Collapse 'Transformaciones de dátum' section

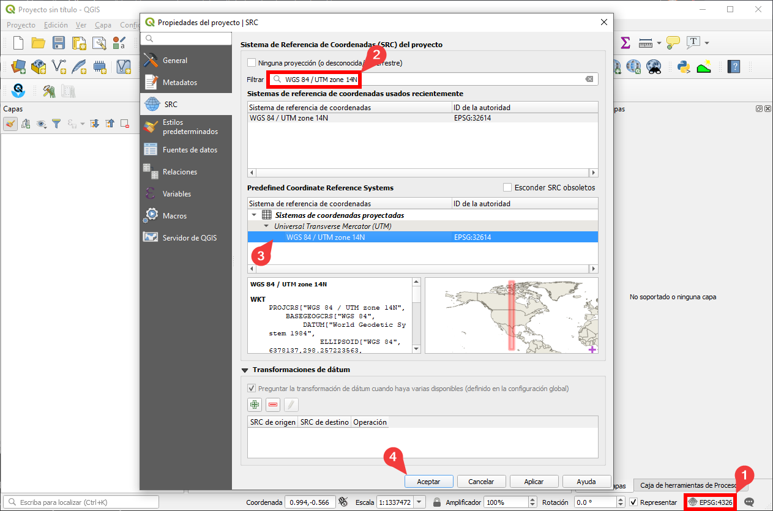point(246,370)
